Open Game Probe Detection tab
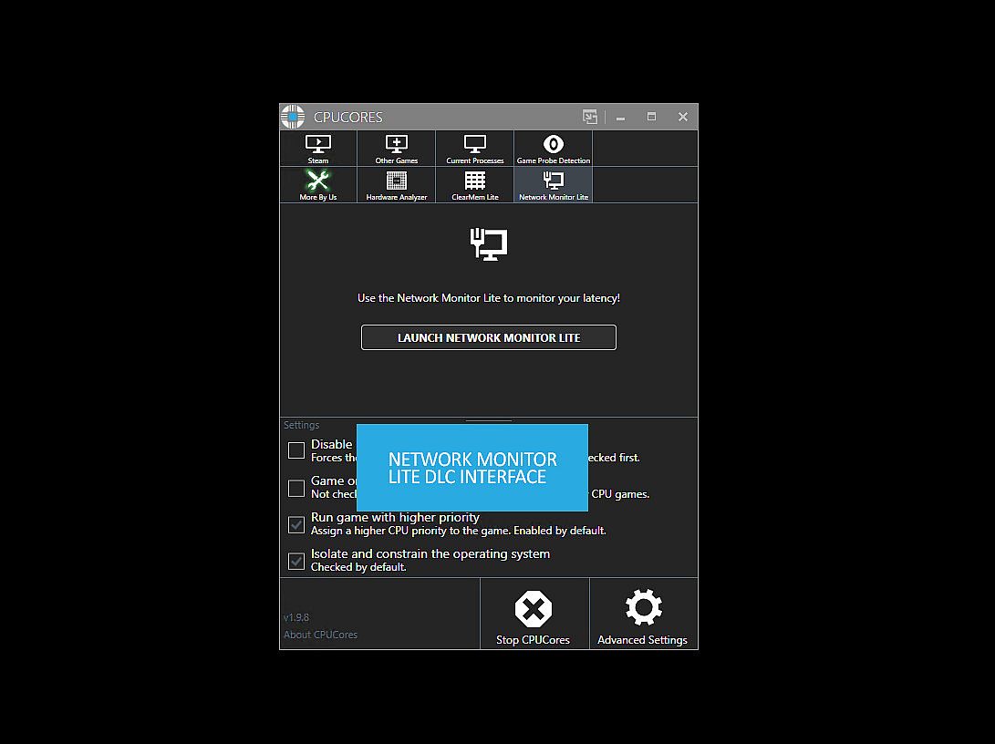 [554, 149]
